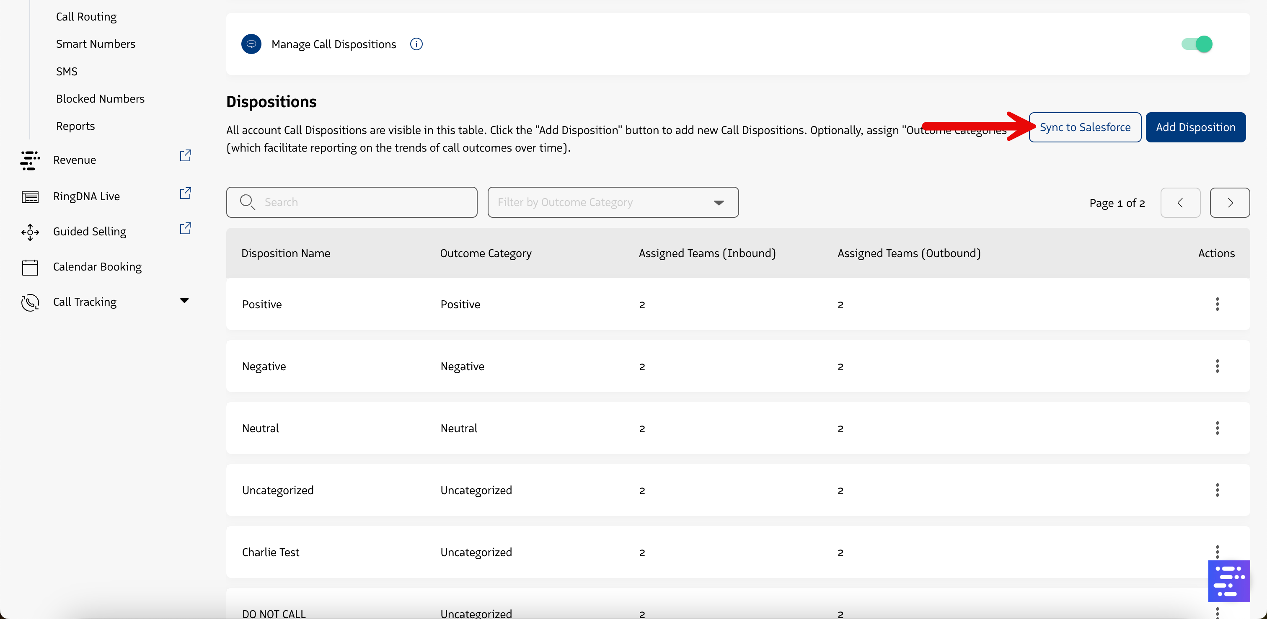
Task: Expand the Call Tracking sidebar section
Action: coord(184,301)
